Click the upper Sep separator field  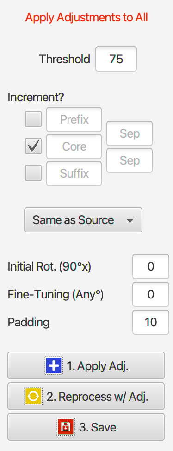[x=130, y=133]
